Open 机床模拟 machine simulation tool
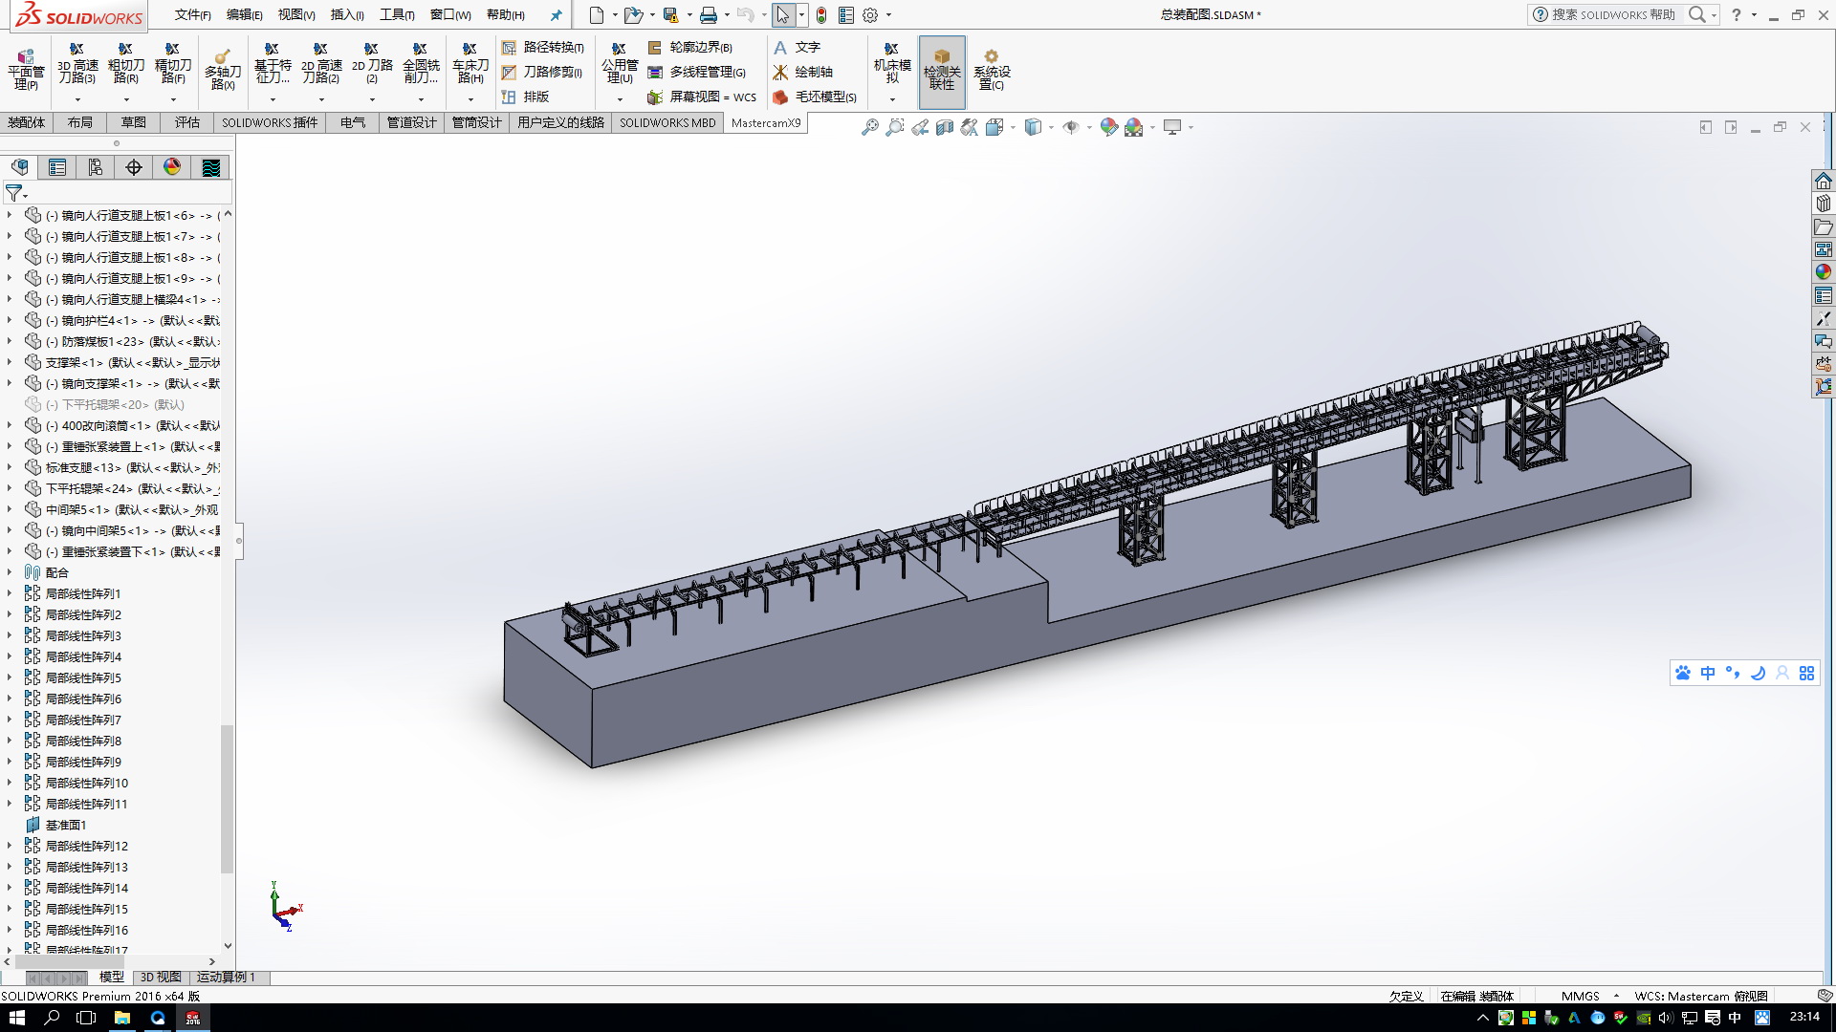The height and width of the screenshot is (1032, 1836). click(891, 65)
